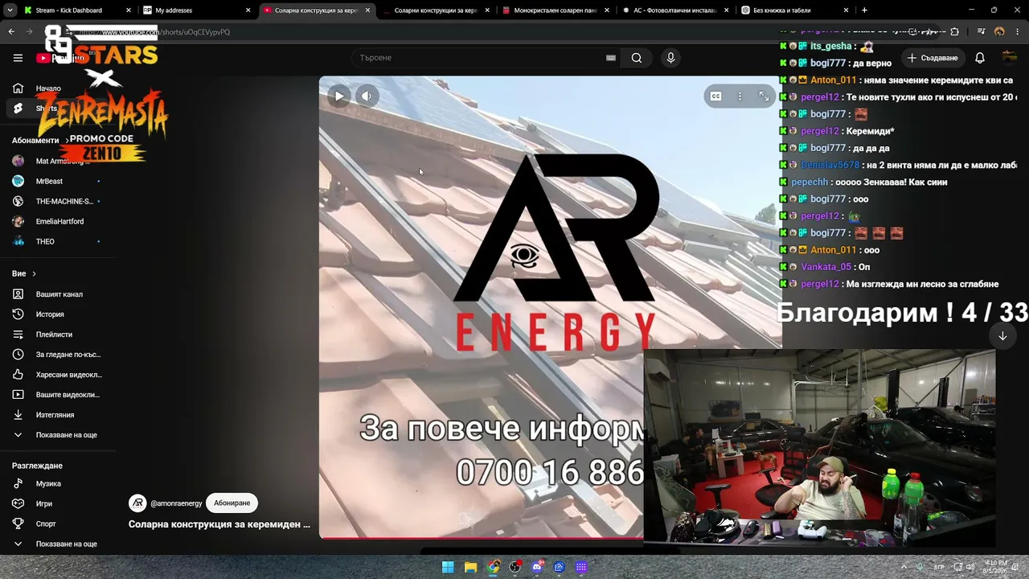Click the Създаване create button

coord(933,58)
